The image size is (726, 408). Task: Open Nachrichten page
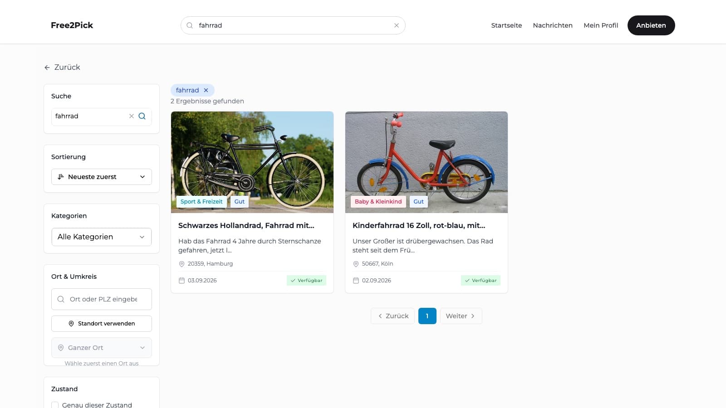(553, 25)
